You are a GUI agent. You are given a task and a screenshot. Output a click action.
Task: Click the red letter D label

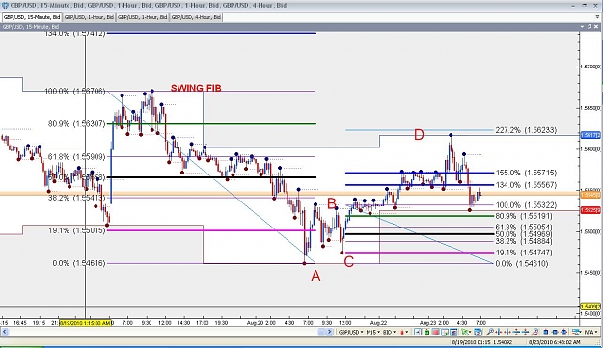point(419,134)
